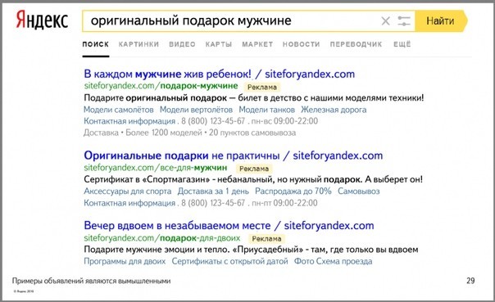The image size is (495, 302).
Task: Open the Фото Схема проезда sitelink
Action: click(333, 261)
